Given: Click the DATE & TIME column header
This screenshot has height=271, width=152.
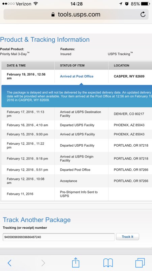Looking at the screenshot, I should click(x=16, y=65).
